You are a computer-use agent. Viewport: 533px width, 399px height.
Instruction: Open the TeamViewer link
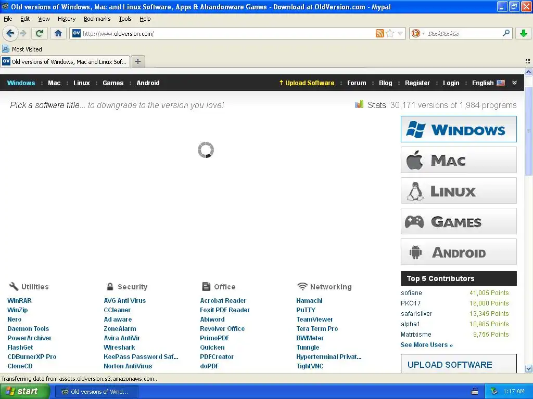(x=314, y=320)
